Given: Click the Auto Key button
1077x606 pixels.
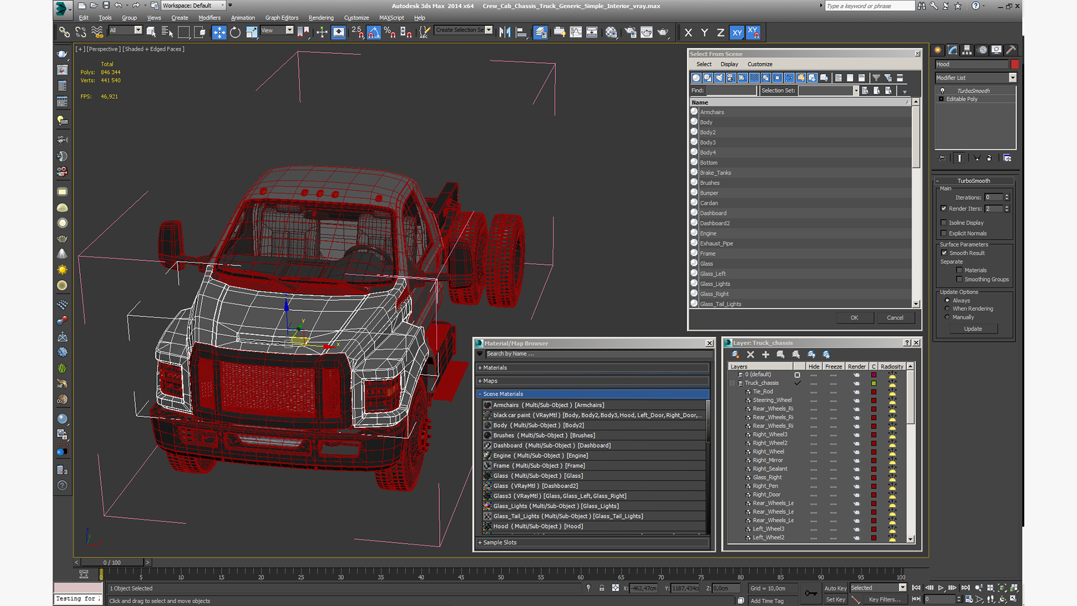Looking at the screenshot, I should (835, 589).
